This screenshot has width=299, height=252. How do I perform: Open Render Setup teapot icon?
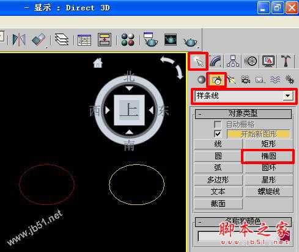150,39
